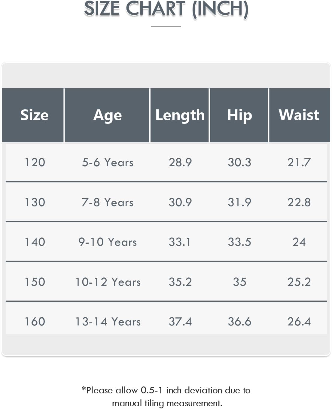The width and height of the screenshot is (332, 409).
Task: Click waist value 24
Action: [299, 242]
